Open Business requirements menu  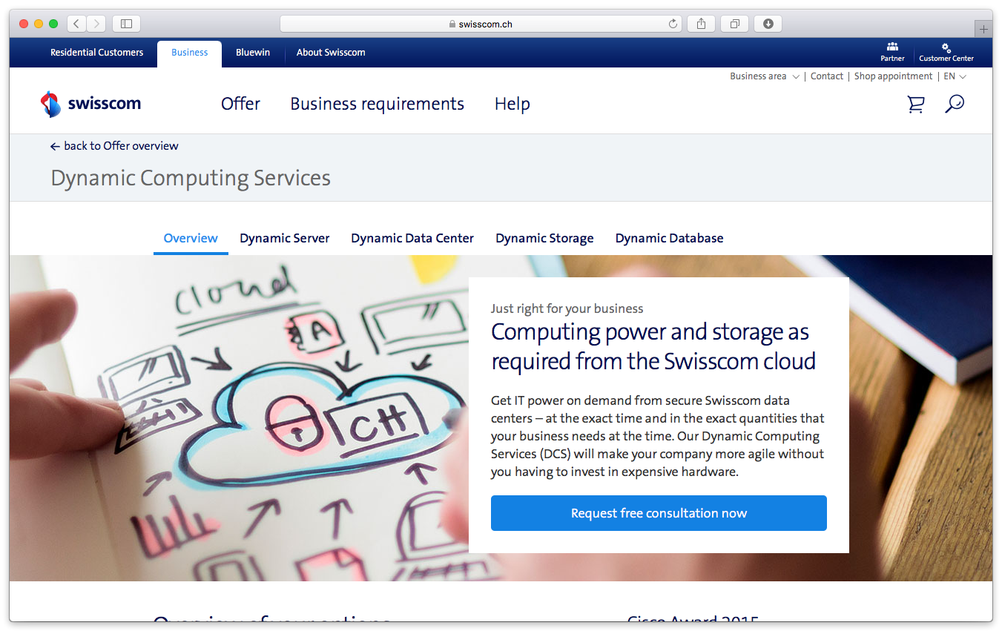(x=377, y=105)
